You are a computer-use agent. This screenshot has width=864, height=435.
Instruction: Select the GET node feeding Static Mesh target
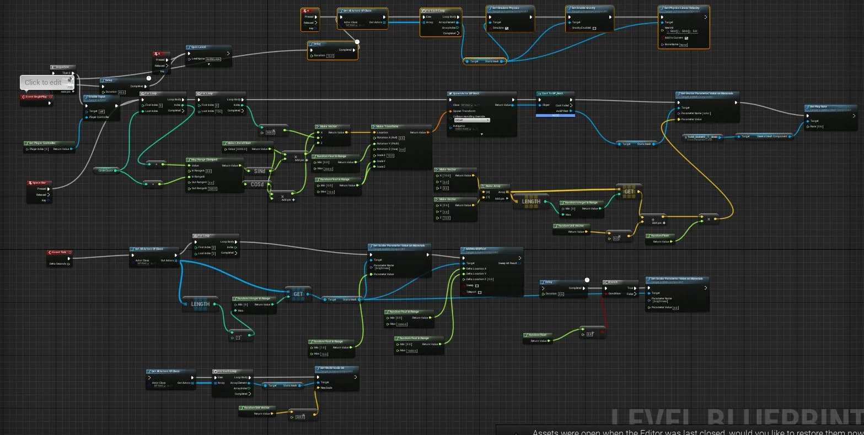298,294
